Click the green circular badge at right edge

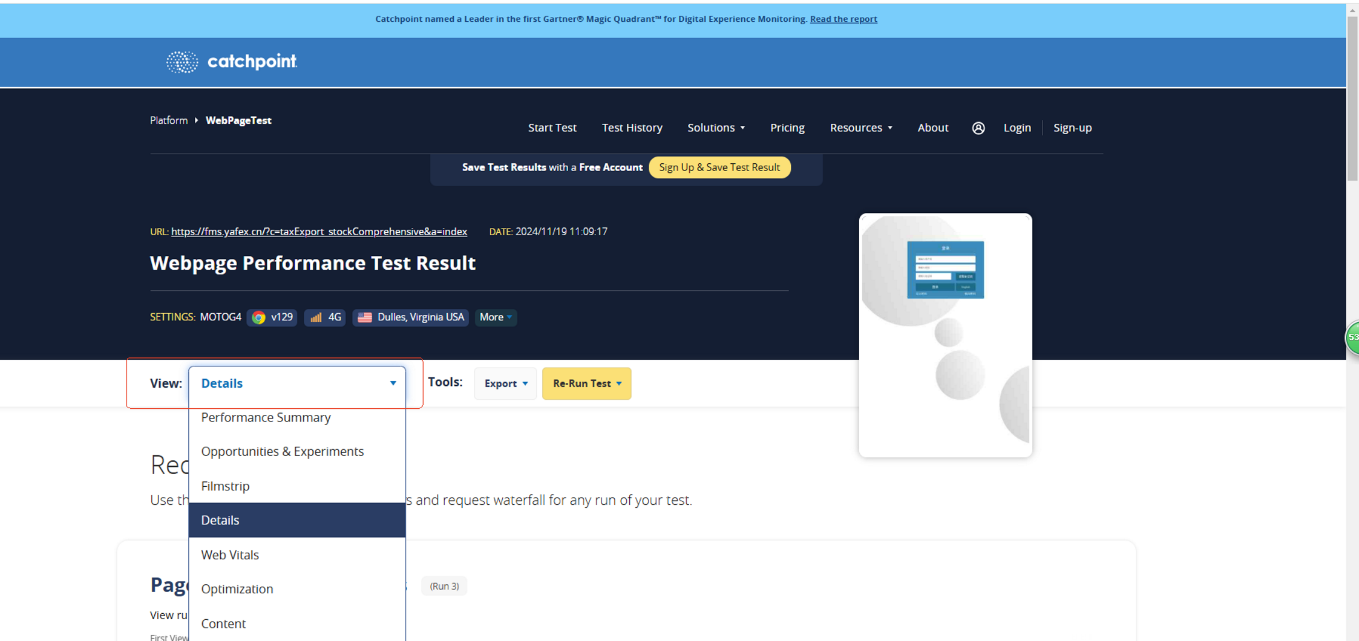(1352, 337)
